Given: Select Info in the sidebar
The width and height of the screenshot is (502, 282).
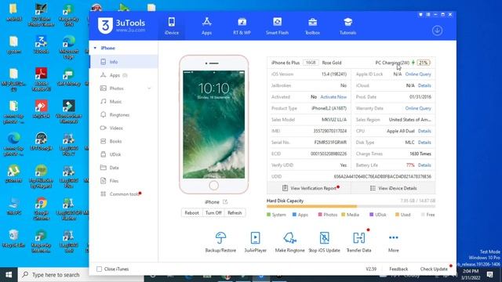Looking at the screenshot, I should pyautogui.click(x=124, y=62).
